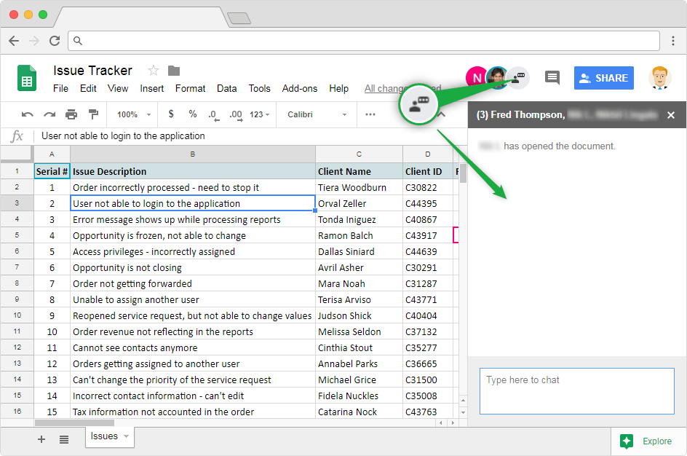The height and width of the screenshot is (456, 687).
Task: Click Fred Thompson's profile avatar
Action: [x=498, y=77]
